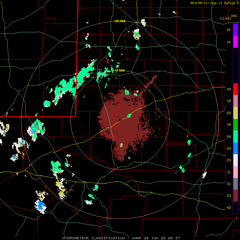Click the DS white legend swatch

[x=235, y=160]
